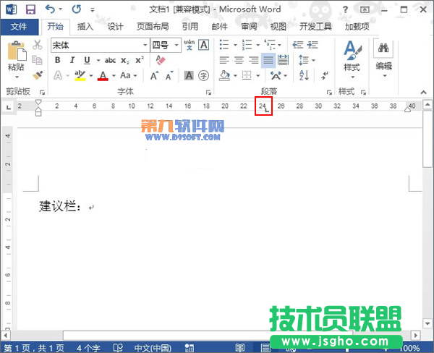The height and width of the screenshot is (353, 434).
Task: Switch to the 加载项 tab
Action: coord(357,27)
